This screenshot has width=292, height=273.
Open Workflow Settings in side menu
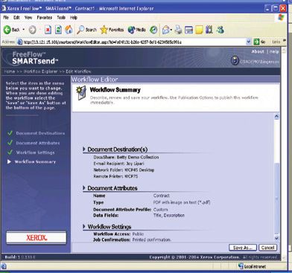[35, 152]
